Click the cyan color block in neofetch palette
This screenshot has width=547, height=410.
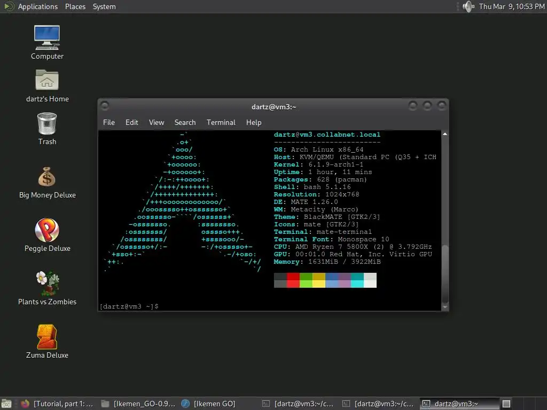[357, 280]
